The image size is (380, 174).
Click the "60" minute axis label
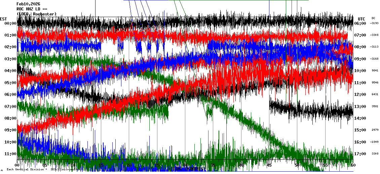(x=353, y=165)
